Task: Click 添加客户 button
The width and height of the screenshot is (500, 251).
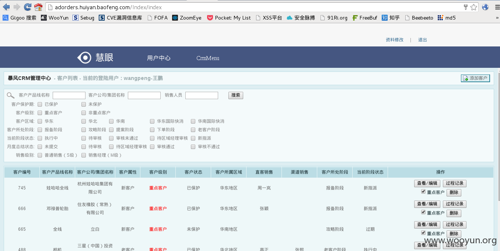Action: click(475, 78)
